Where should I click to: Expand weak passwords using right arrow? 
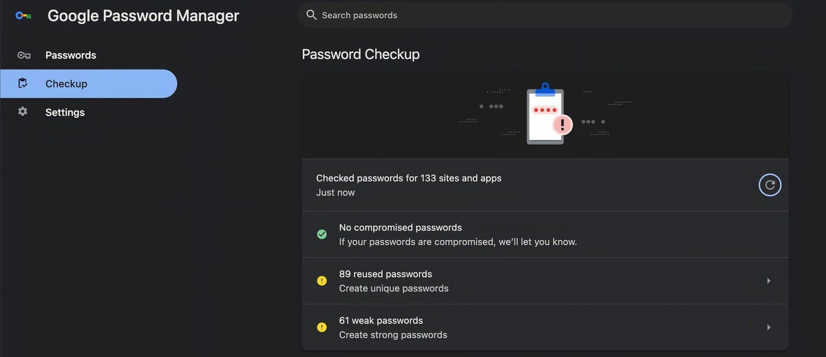(768, 327)
